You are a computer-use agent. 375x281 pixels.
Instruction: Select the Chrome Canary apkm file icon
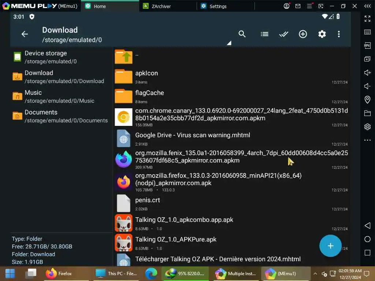coord(123,117)
